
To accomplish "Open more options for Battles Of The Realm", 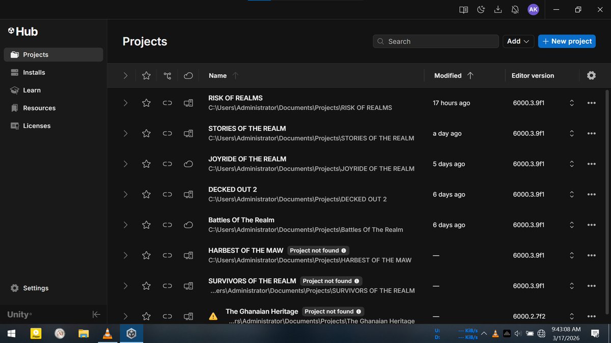I will click(x=591, y=225).
